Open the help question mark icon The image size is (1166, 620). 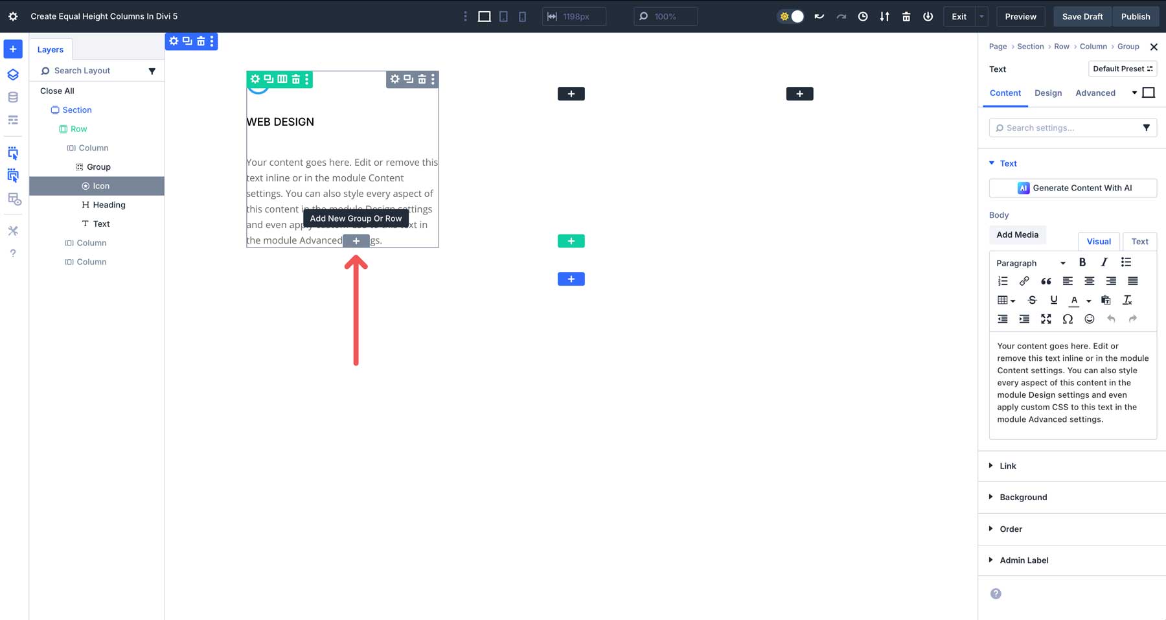pyautogui.click(x=13, y=253)
